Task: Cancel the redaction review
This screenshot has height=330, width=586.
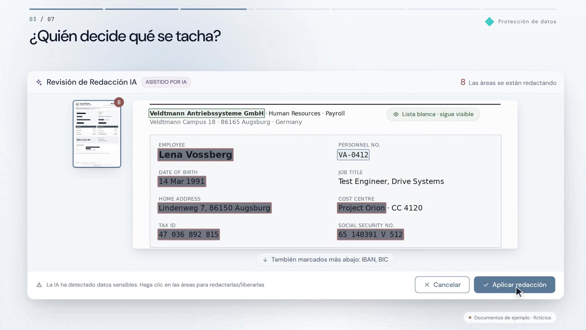Action: (442, 285)
